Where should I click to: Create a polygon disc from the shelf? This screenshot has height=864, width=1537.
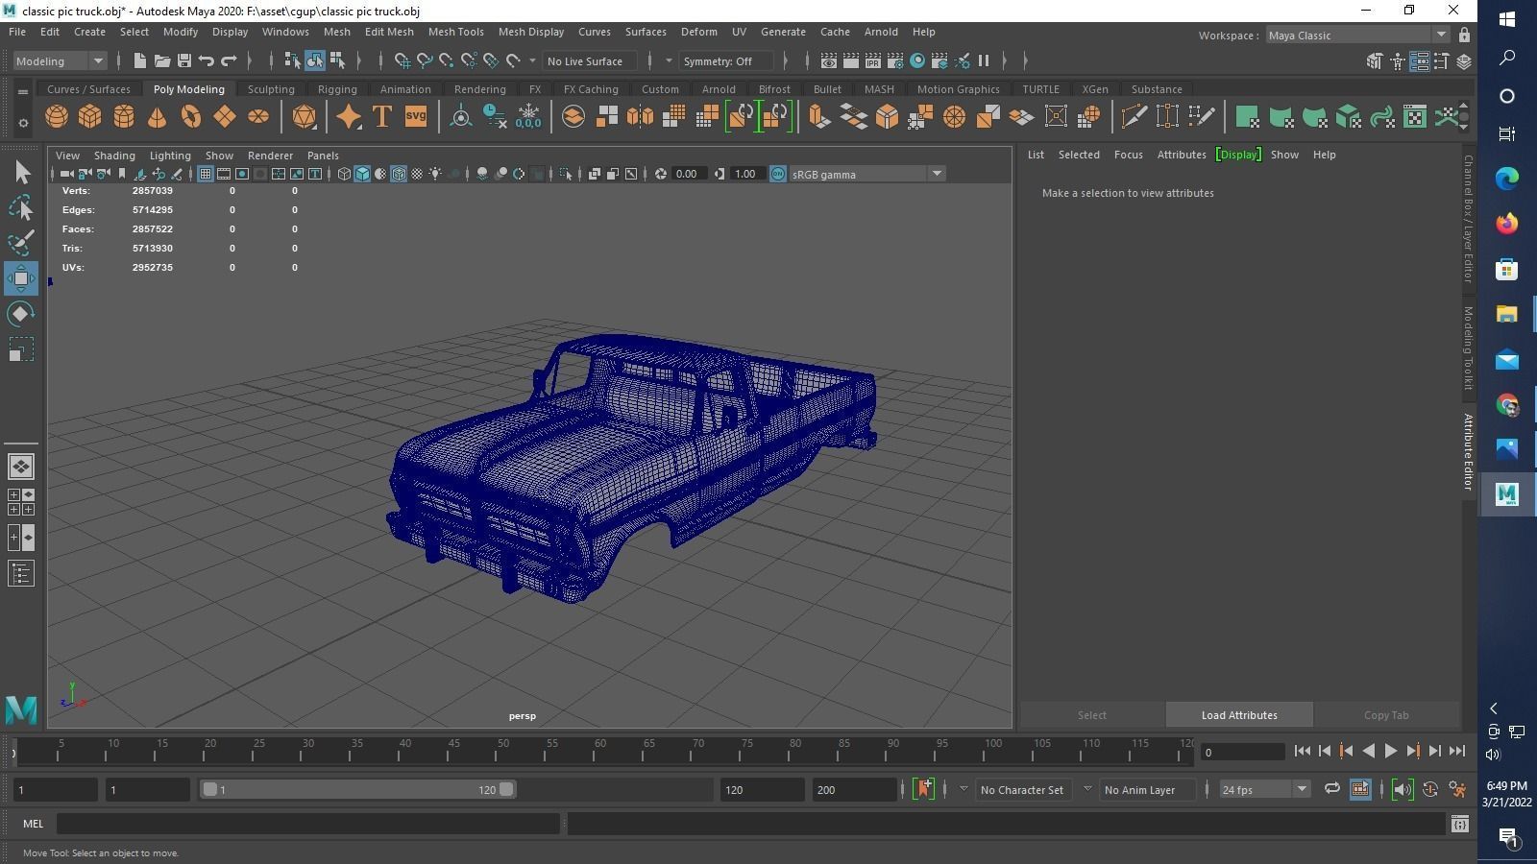258,117
